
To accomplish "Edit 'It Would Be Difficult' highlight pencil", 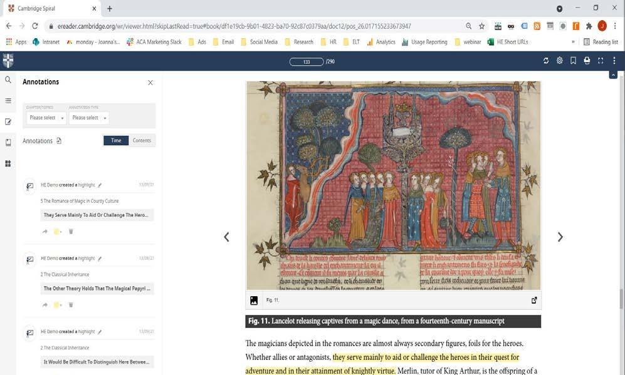I will click(100, 332).
